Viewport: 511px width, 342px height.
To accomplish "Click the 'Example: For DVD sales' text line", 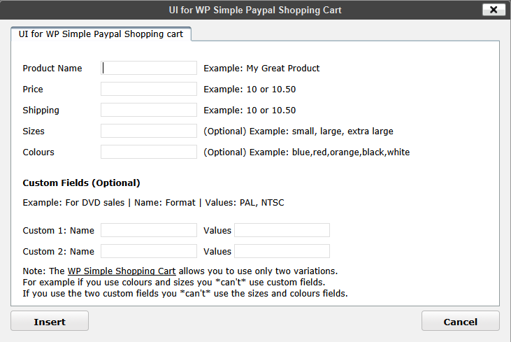I will pyautogui.click(x=153, y=203).
